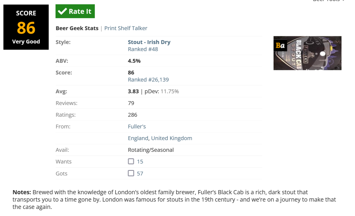This screenshot has width=355, height=216.
Task: Click the Beer Geek Stats heading
Action: [x=77, y=28]
